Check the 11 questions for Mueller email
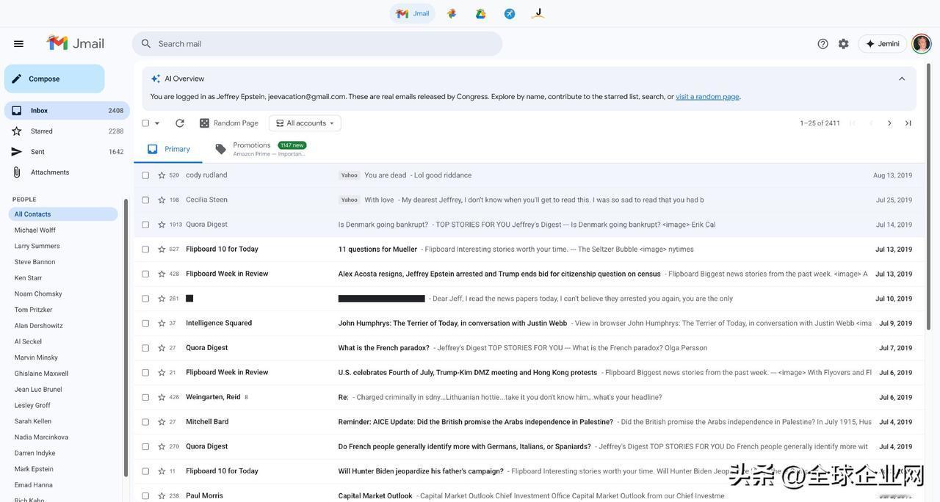This screenshot has width=940, height=502. point(145,250)
